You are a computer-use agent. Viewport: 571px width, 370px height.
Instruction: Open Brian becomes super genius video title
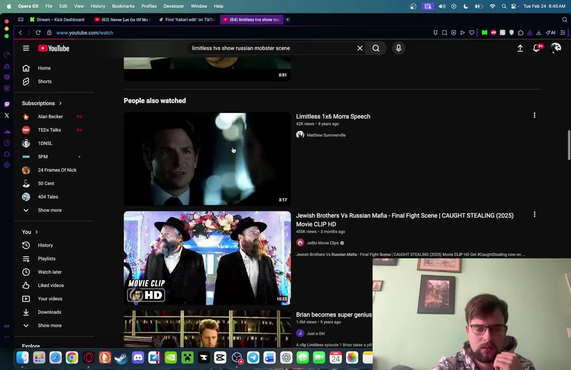(334, 314)
